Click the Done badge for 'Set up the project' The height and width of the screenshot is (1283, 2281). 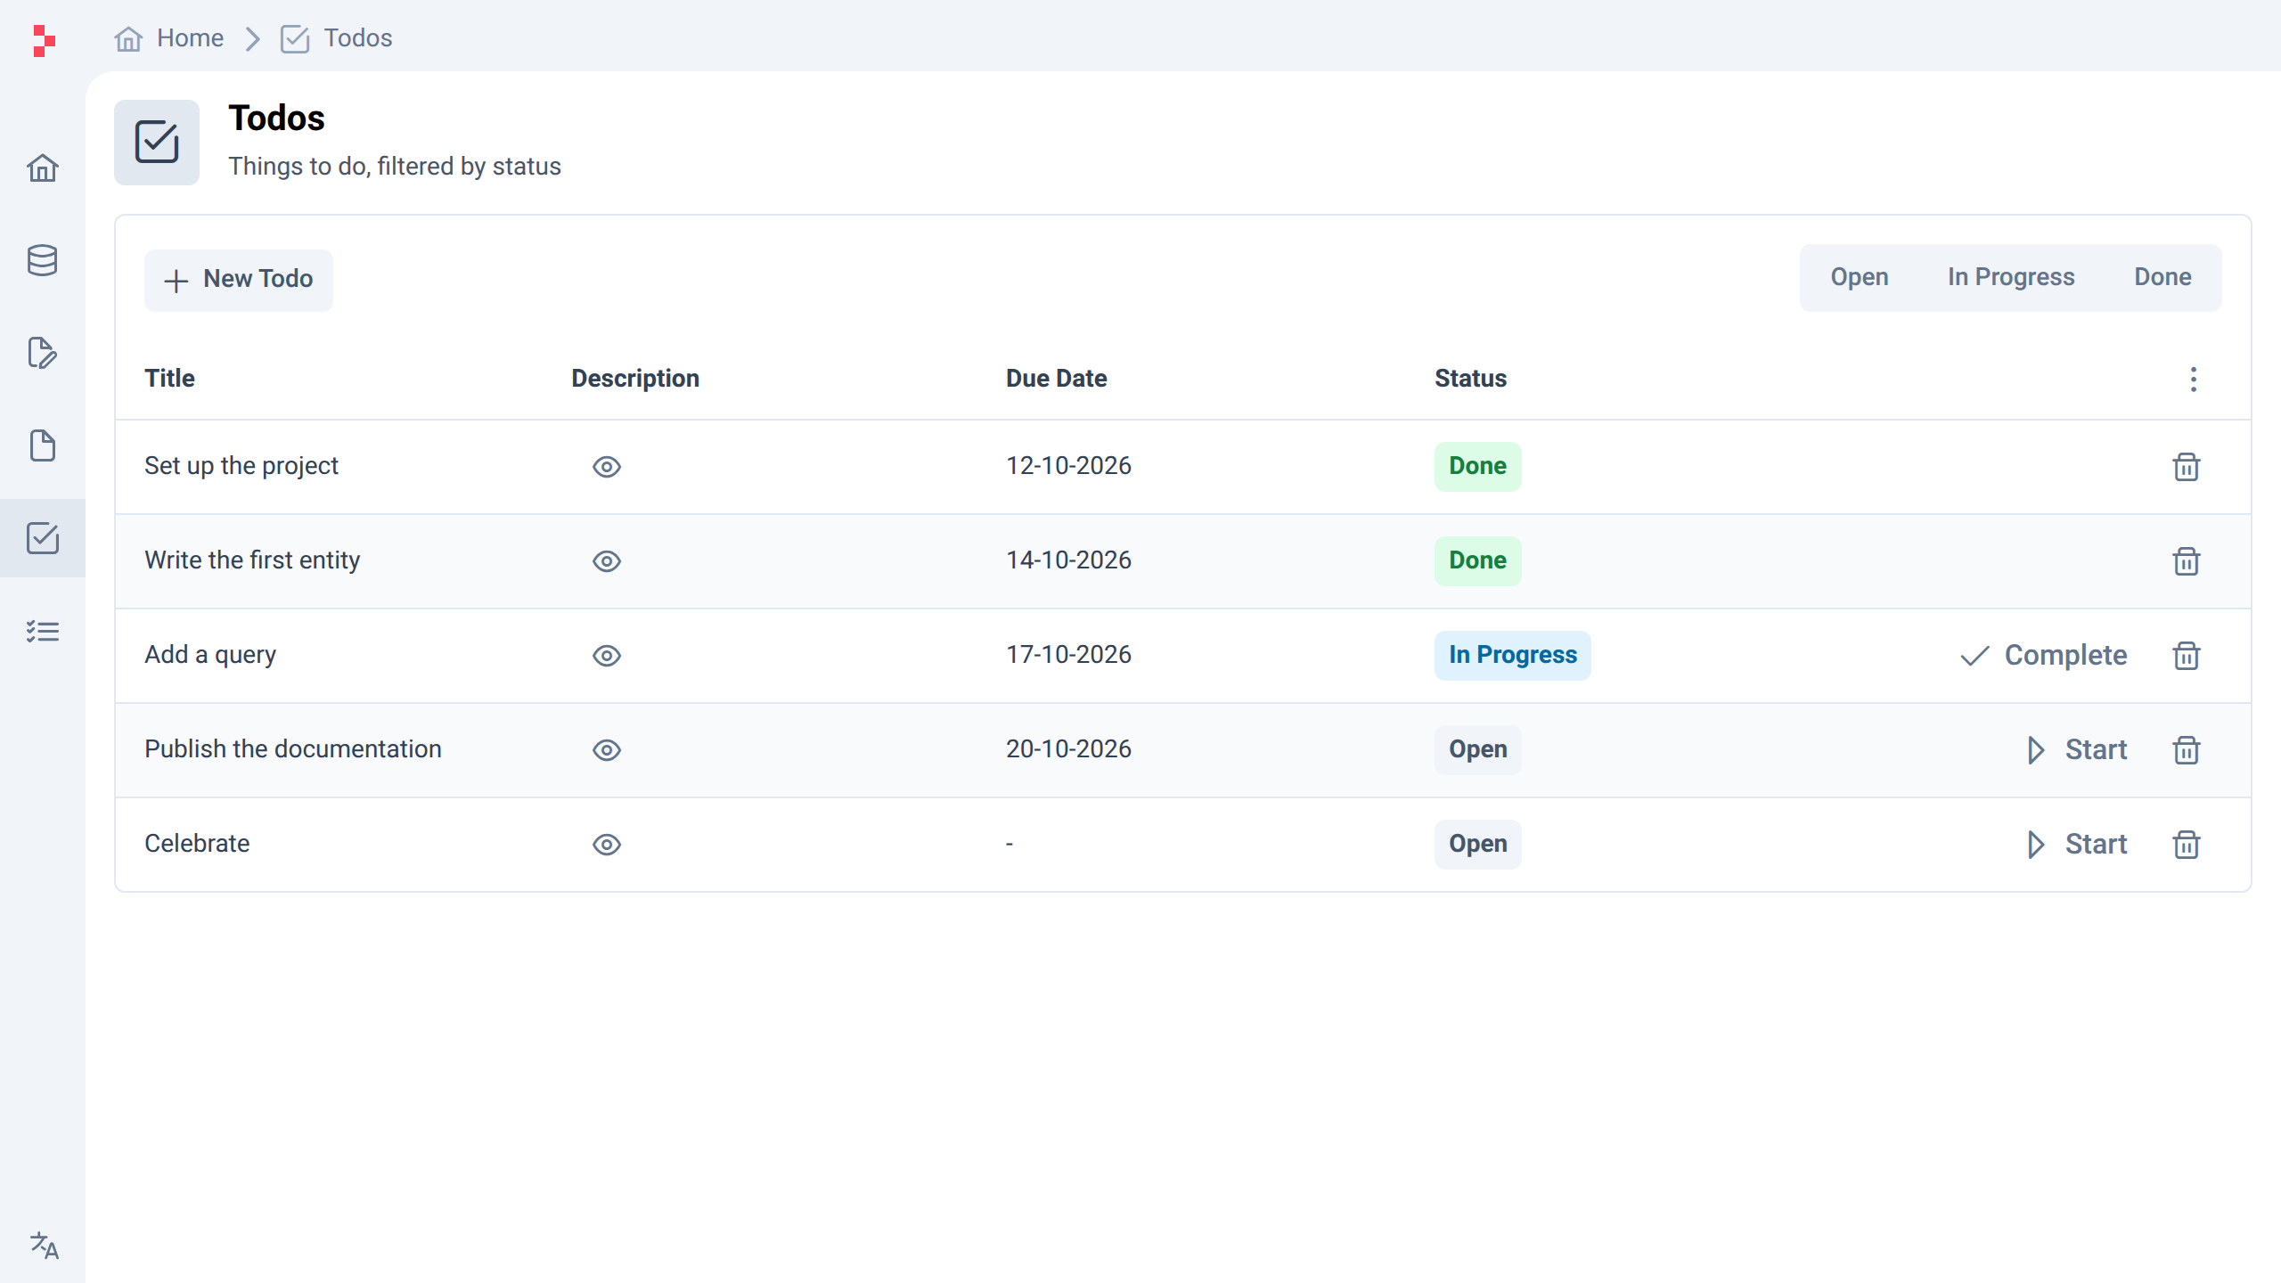(x=1477, y=467)
